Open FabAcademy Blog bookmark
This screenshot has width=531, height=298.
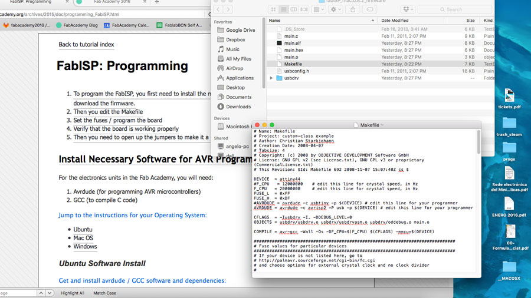click(77, 25)
